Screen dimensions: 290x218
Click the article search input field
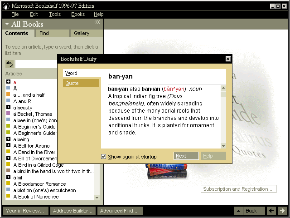pos(36,64)
